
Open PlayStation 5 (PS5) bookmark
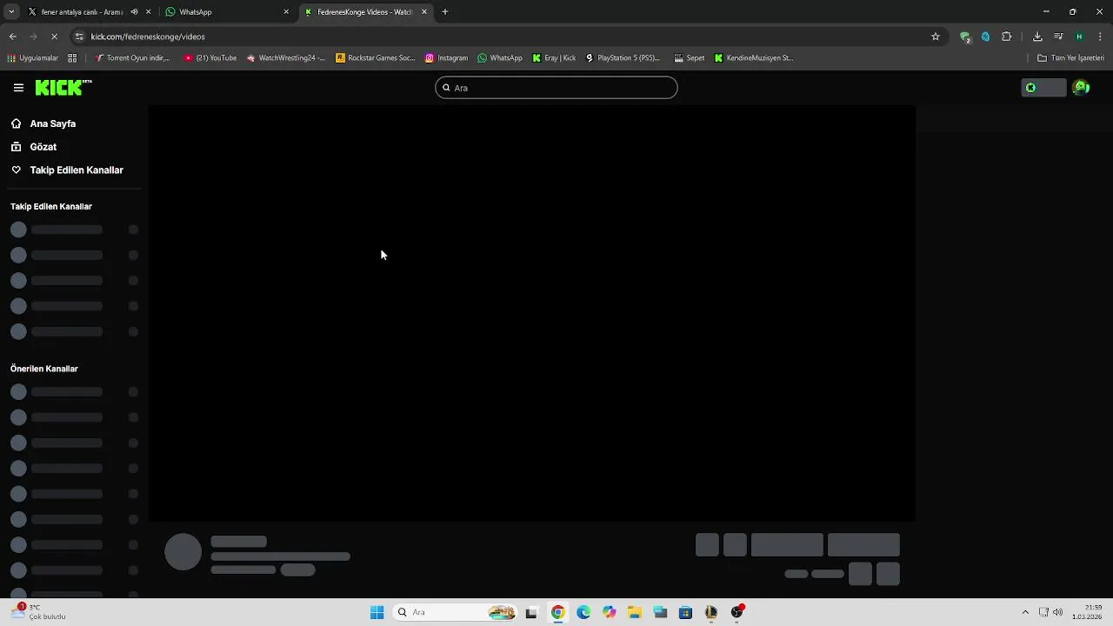[623, 58]
